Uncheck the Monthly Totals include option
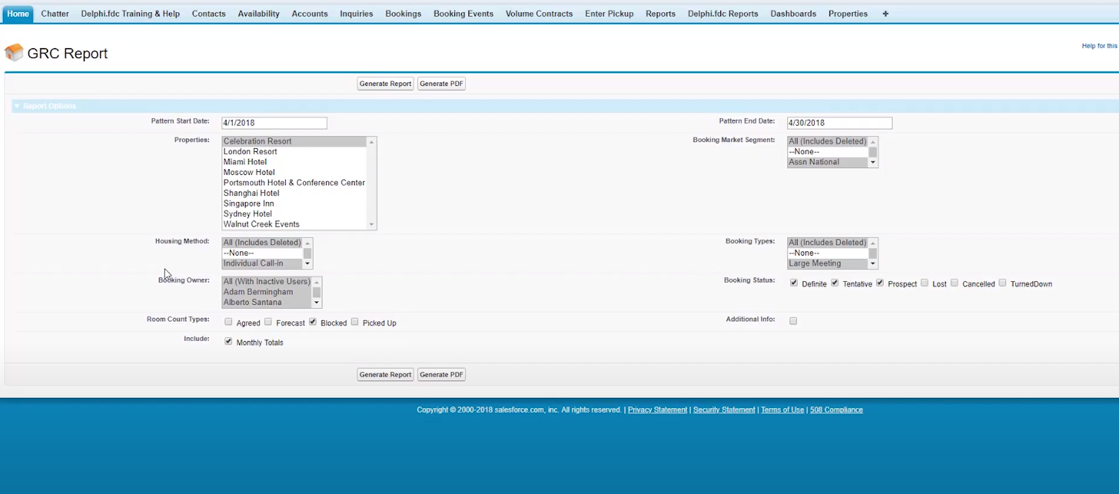The height and width of the screenshot is (494, 1119). [x=228, y=342]
